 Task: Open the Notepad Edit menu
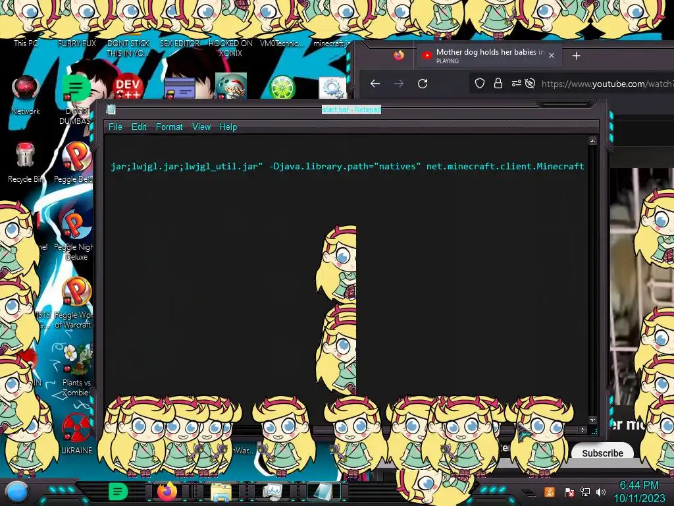(139, 126)
